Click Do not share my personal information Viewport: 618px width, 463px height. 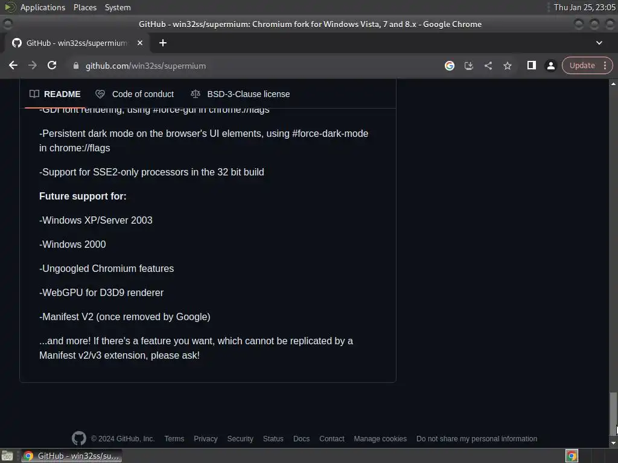pos(477,439)
